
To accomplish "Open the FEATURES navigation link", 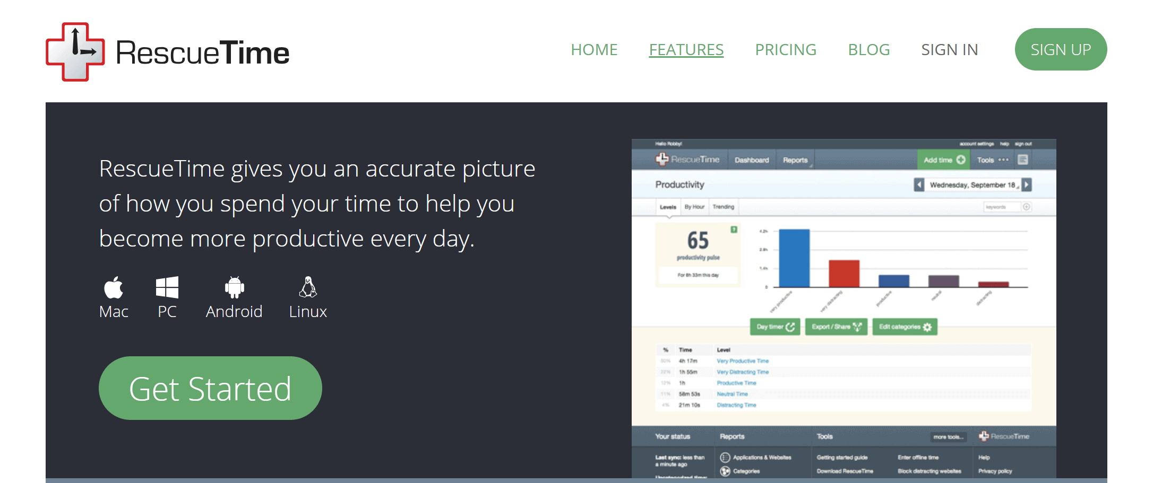I will [x=686, y=49].
